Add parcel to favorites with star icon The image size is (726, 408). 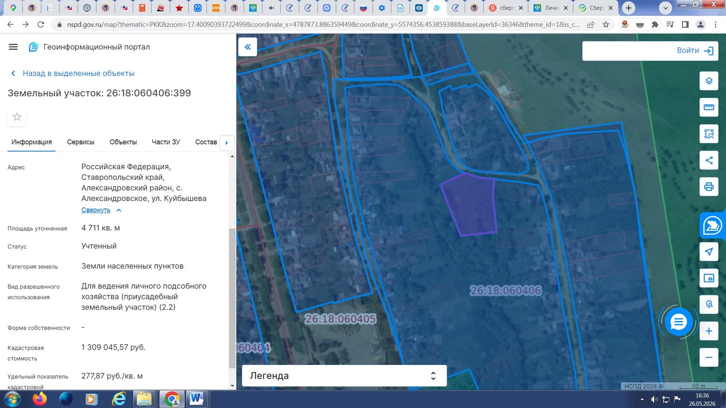point(17,117)
